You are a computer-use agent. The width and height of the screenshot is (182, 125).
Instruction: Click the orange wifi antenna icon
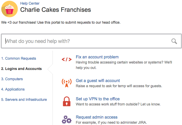[x=67, y=83]
